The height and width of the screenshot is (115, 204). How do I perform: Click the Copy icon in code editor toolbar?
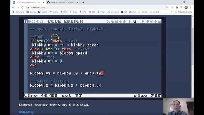(112, 21)
